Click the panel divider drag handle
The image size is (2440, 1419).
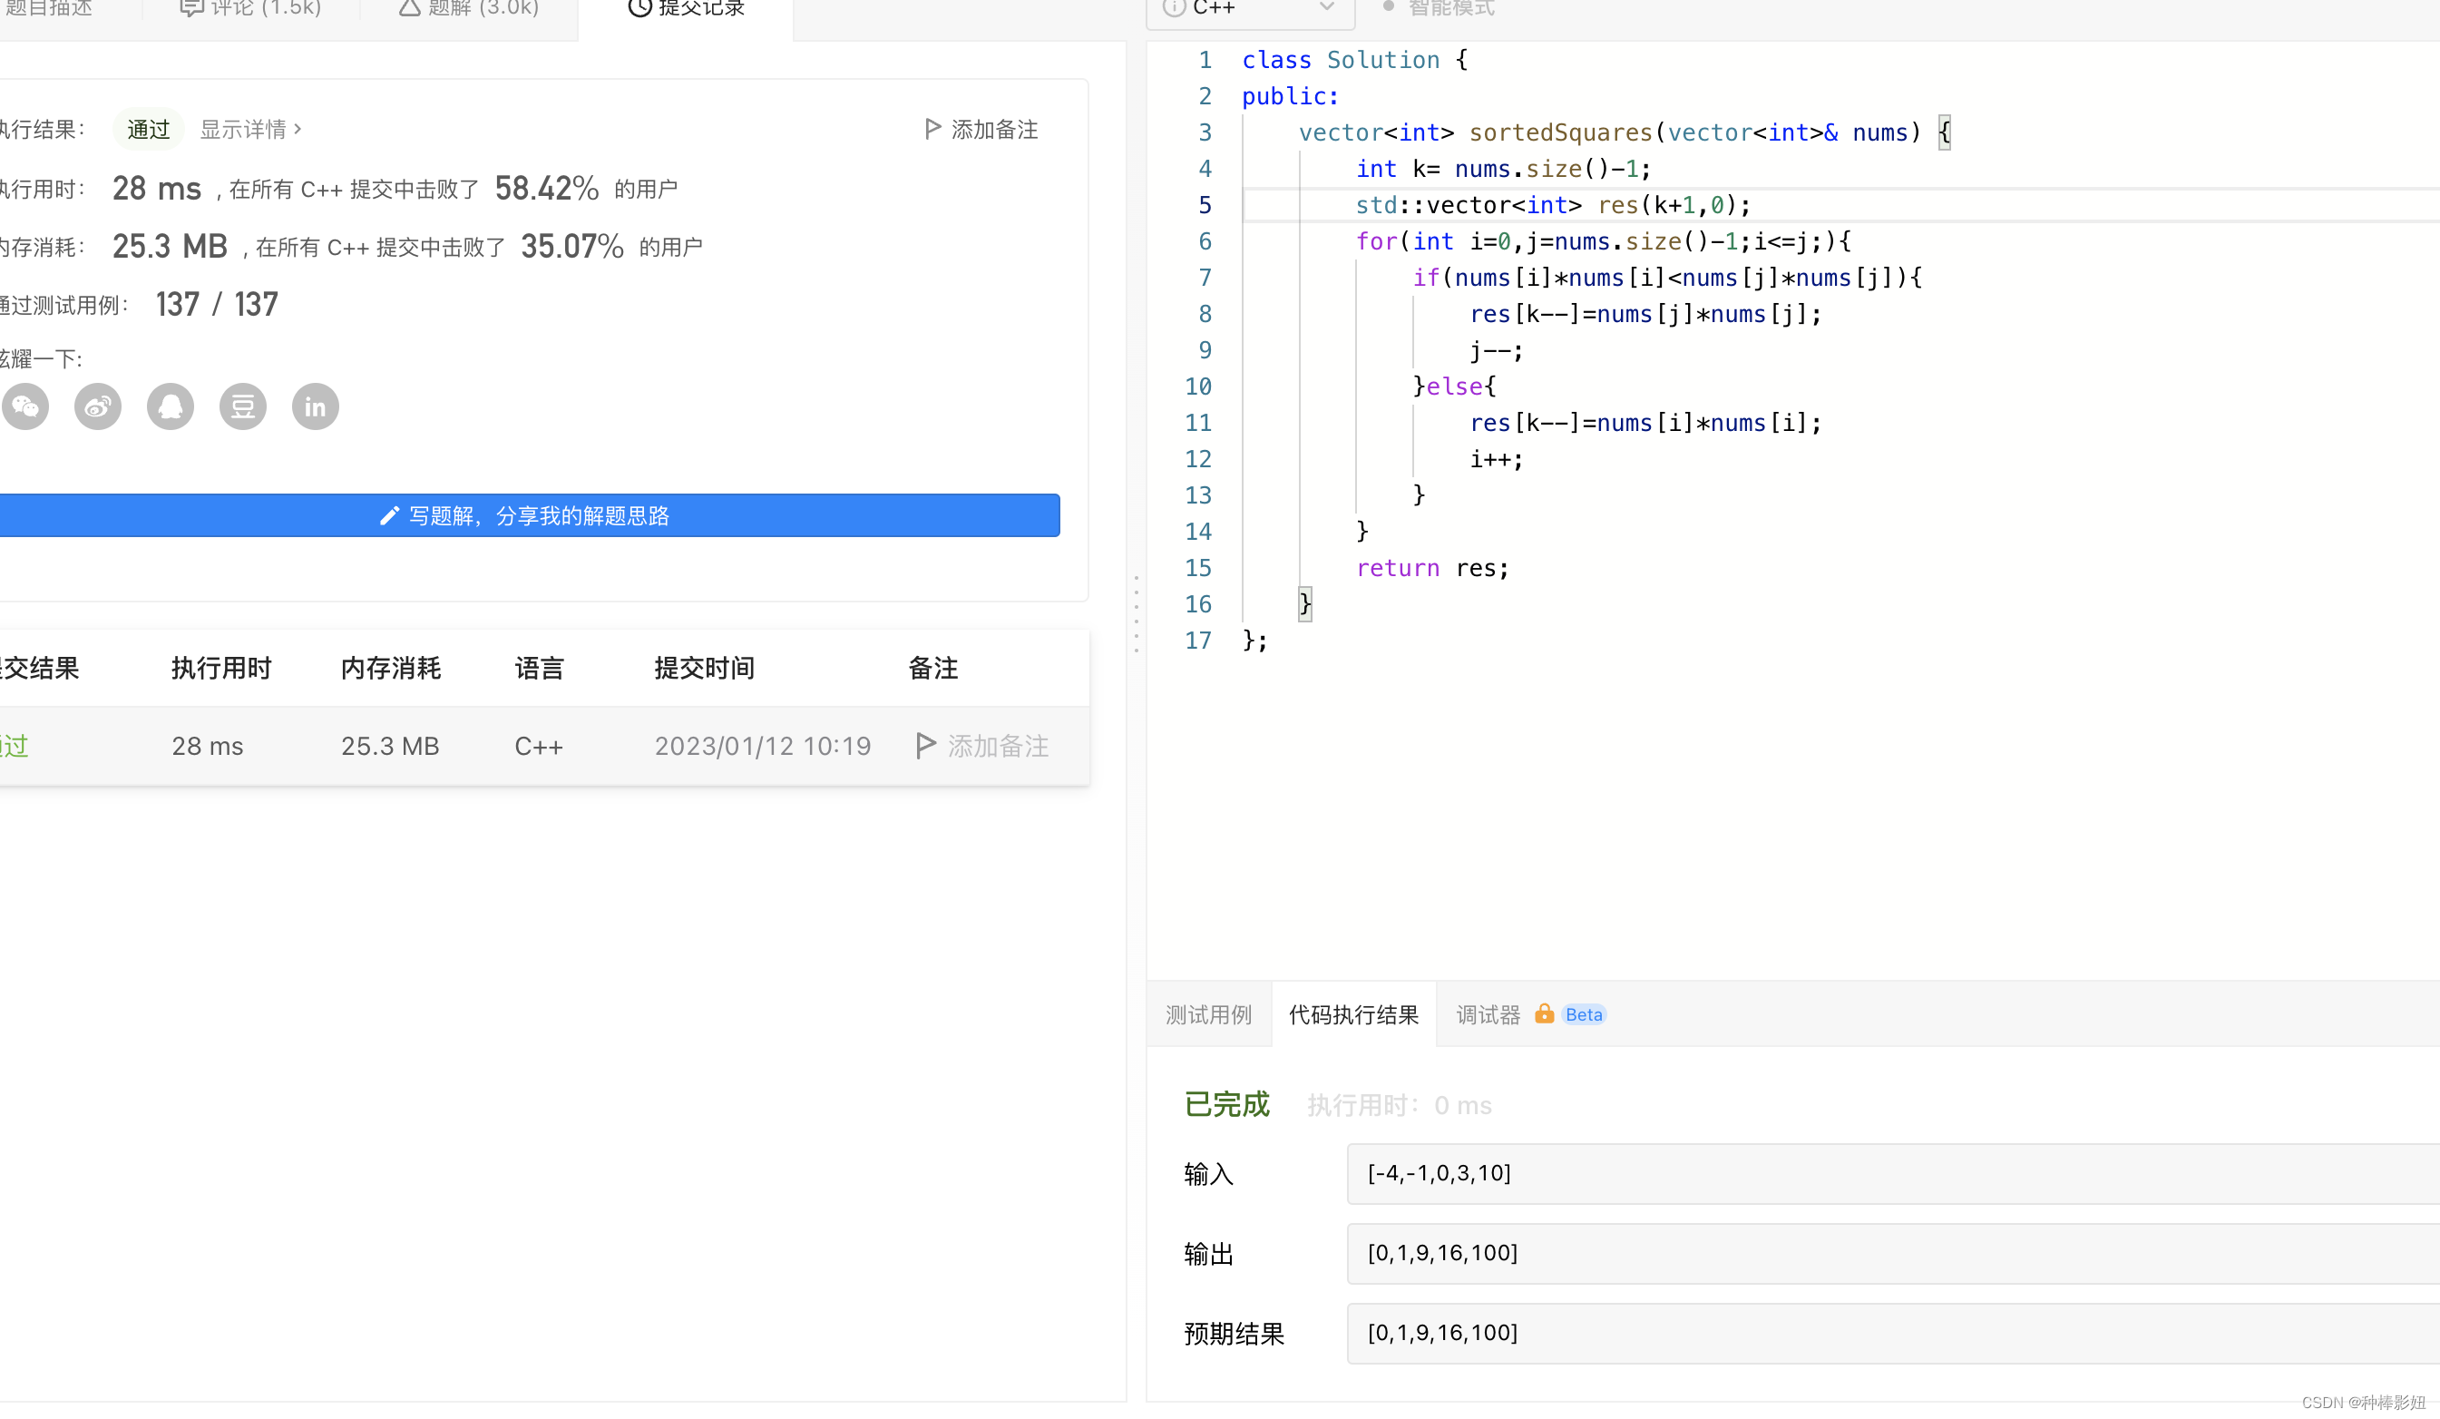pos(1136,614)
